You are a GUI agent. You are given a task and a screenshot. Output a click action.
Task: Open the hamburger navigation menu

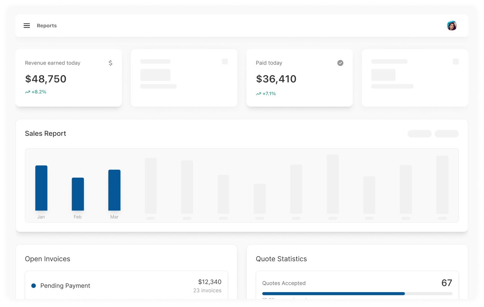coord(27,26)
